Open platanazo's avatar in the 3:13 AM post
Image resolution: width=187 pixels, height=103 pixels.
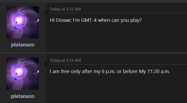[23, 74]
